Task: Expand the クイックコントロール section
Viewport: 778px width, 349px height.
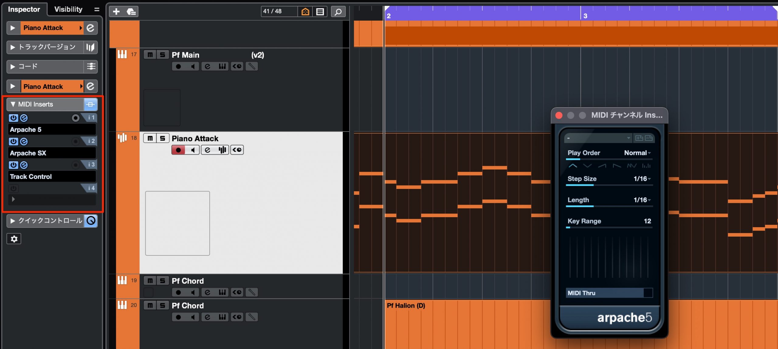Action: [13, 221]
